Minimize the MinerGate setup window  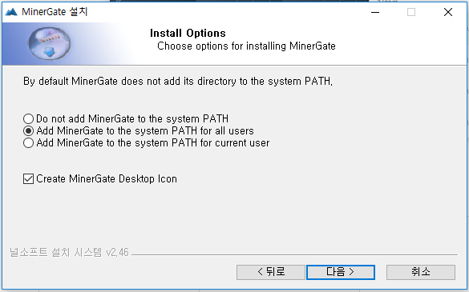[375, 12]
